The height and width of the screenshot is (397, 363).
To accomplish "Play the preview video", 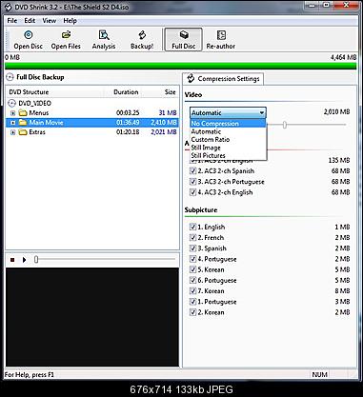I will [x=24, y=260].
